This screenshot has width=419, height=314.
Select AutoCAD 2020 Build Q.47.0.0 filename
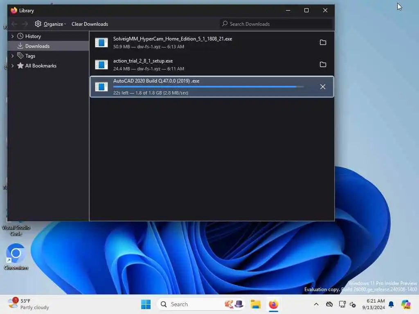click(x=156, y=81)
